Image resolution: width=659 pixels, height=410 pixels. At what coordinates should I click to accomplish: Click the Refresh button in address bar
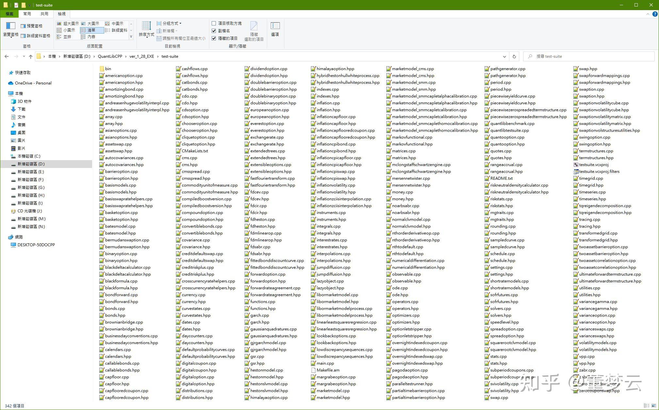pyautogui.click(x=514, y=56)
